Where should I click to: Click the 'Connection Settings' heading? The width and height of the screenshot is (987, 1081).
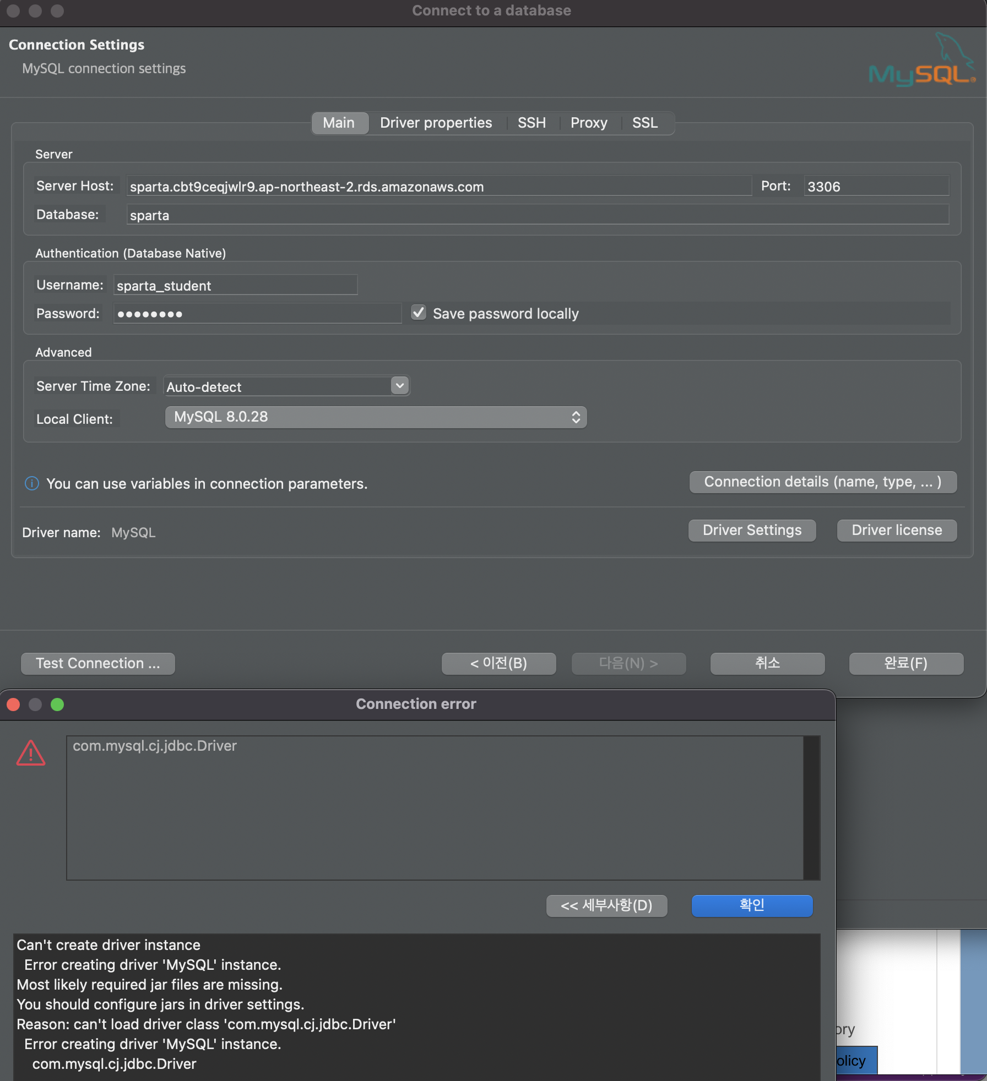(77, 45)
